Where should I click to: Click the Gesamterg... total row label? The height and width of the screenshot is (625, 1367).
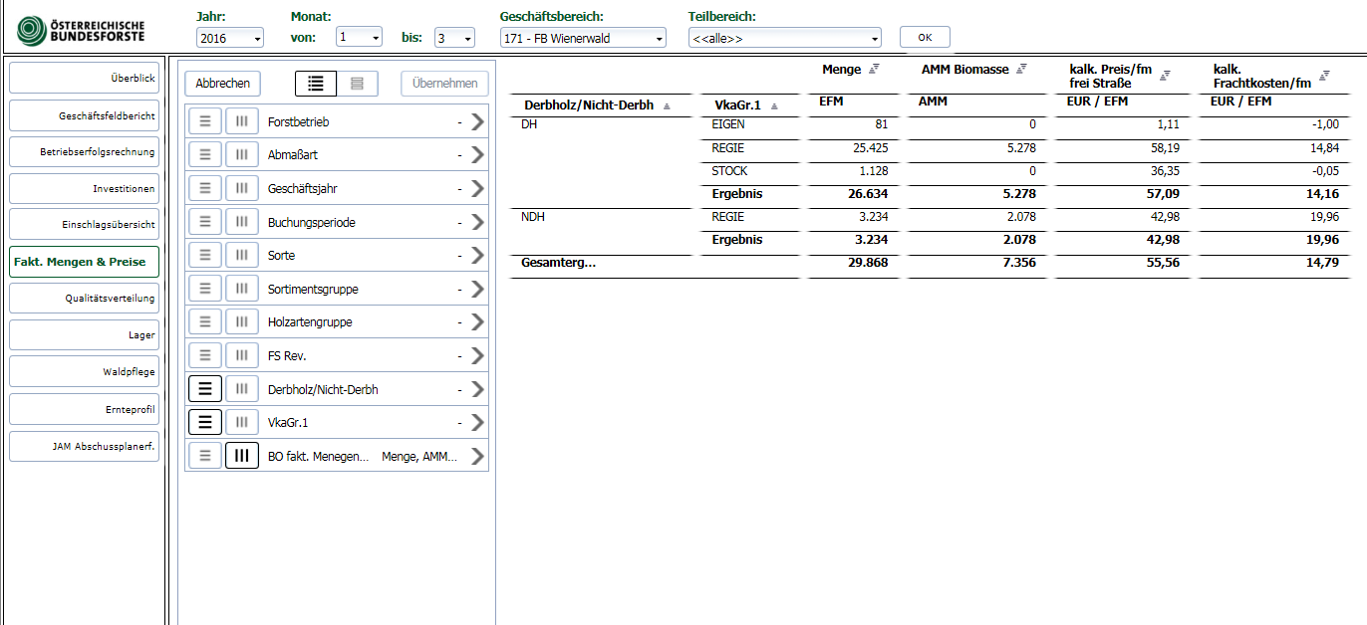click(x=559, y=263)
